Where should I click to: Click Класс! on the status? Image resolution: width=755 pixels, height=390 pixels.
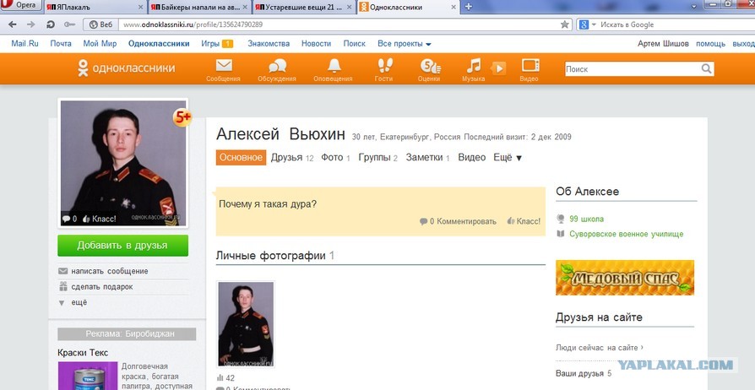524,221
